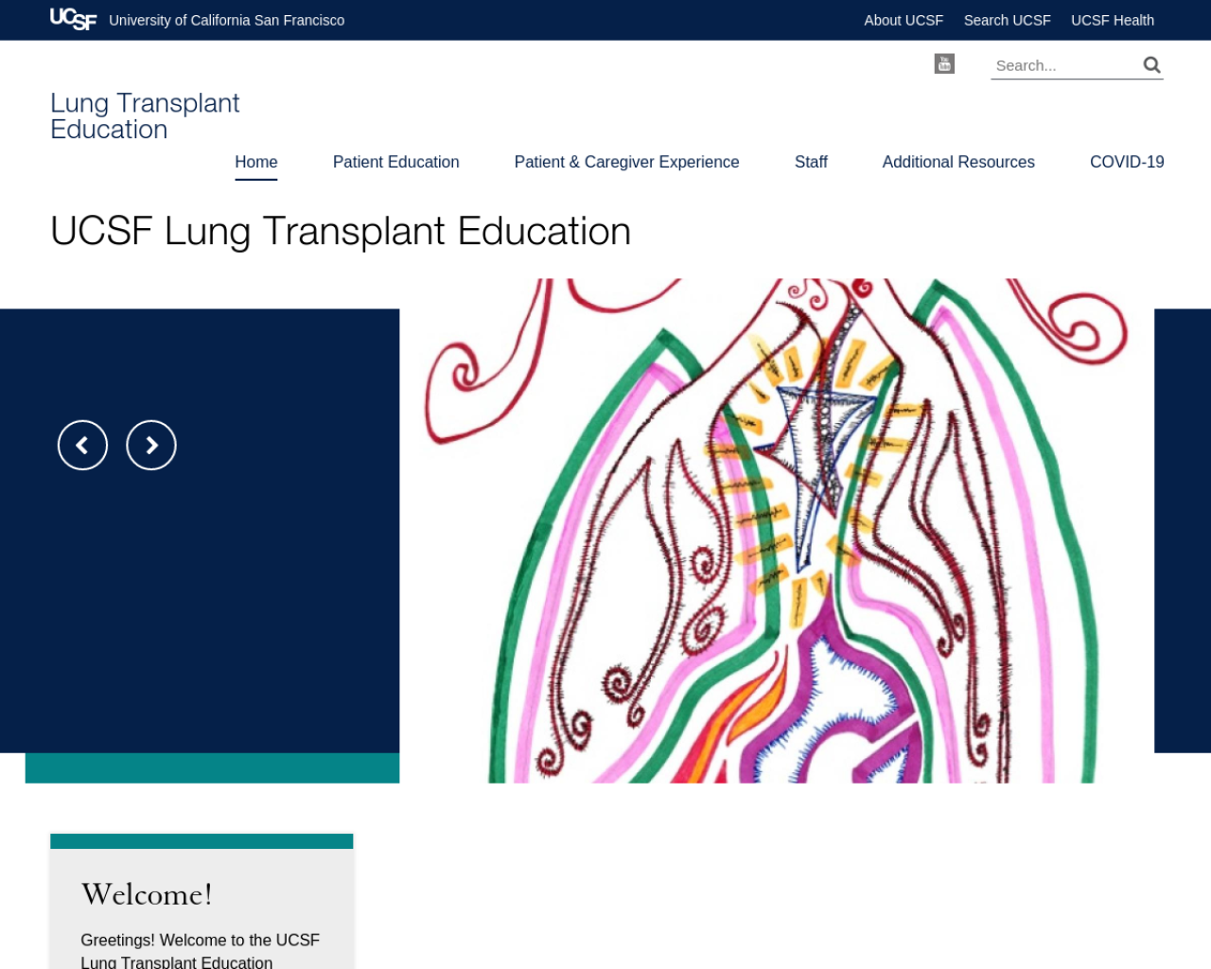
Task: Click the UCSF logo in the top bar
Action: 73,19
